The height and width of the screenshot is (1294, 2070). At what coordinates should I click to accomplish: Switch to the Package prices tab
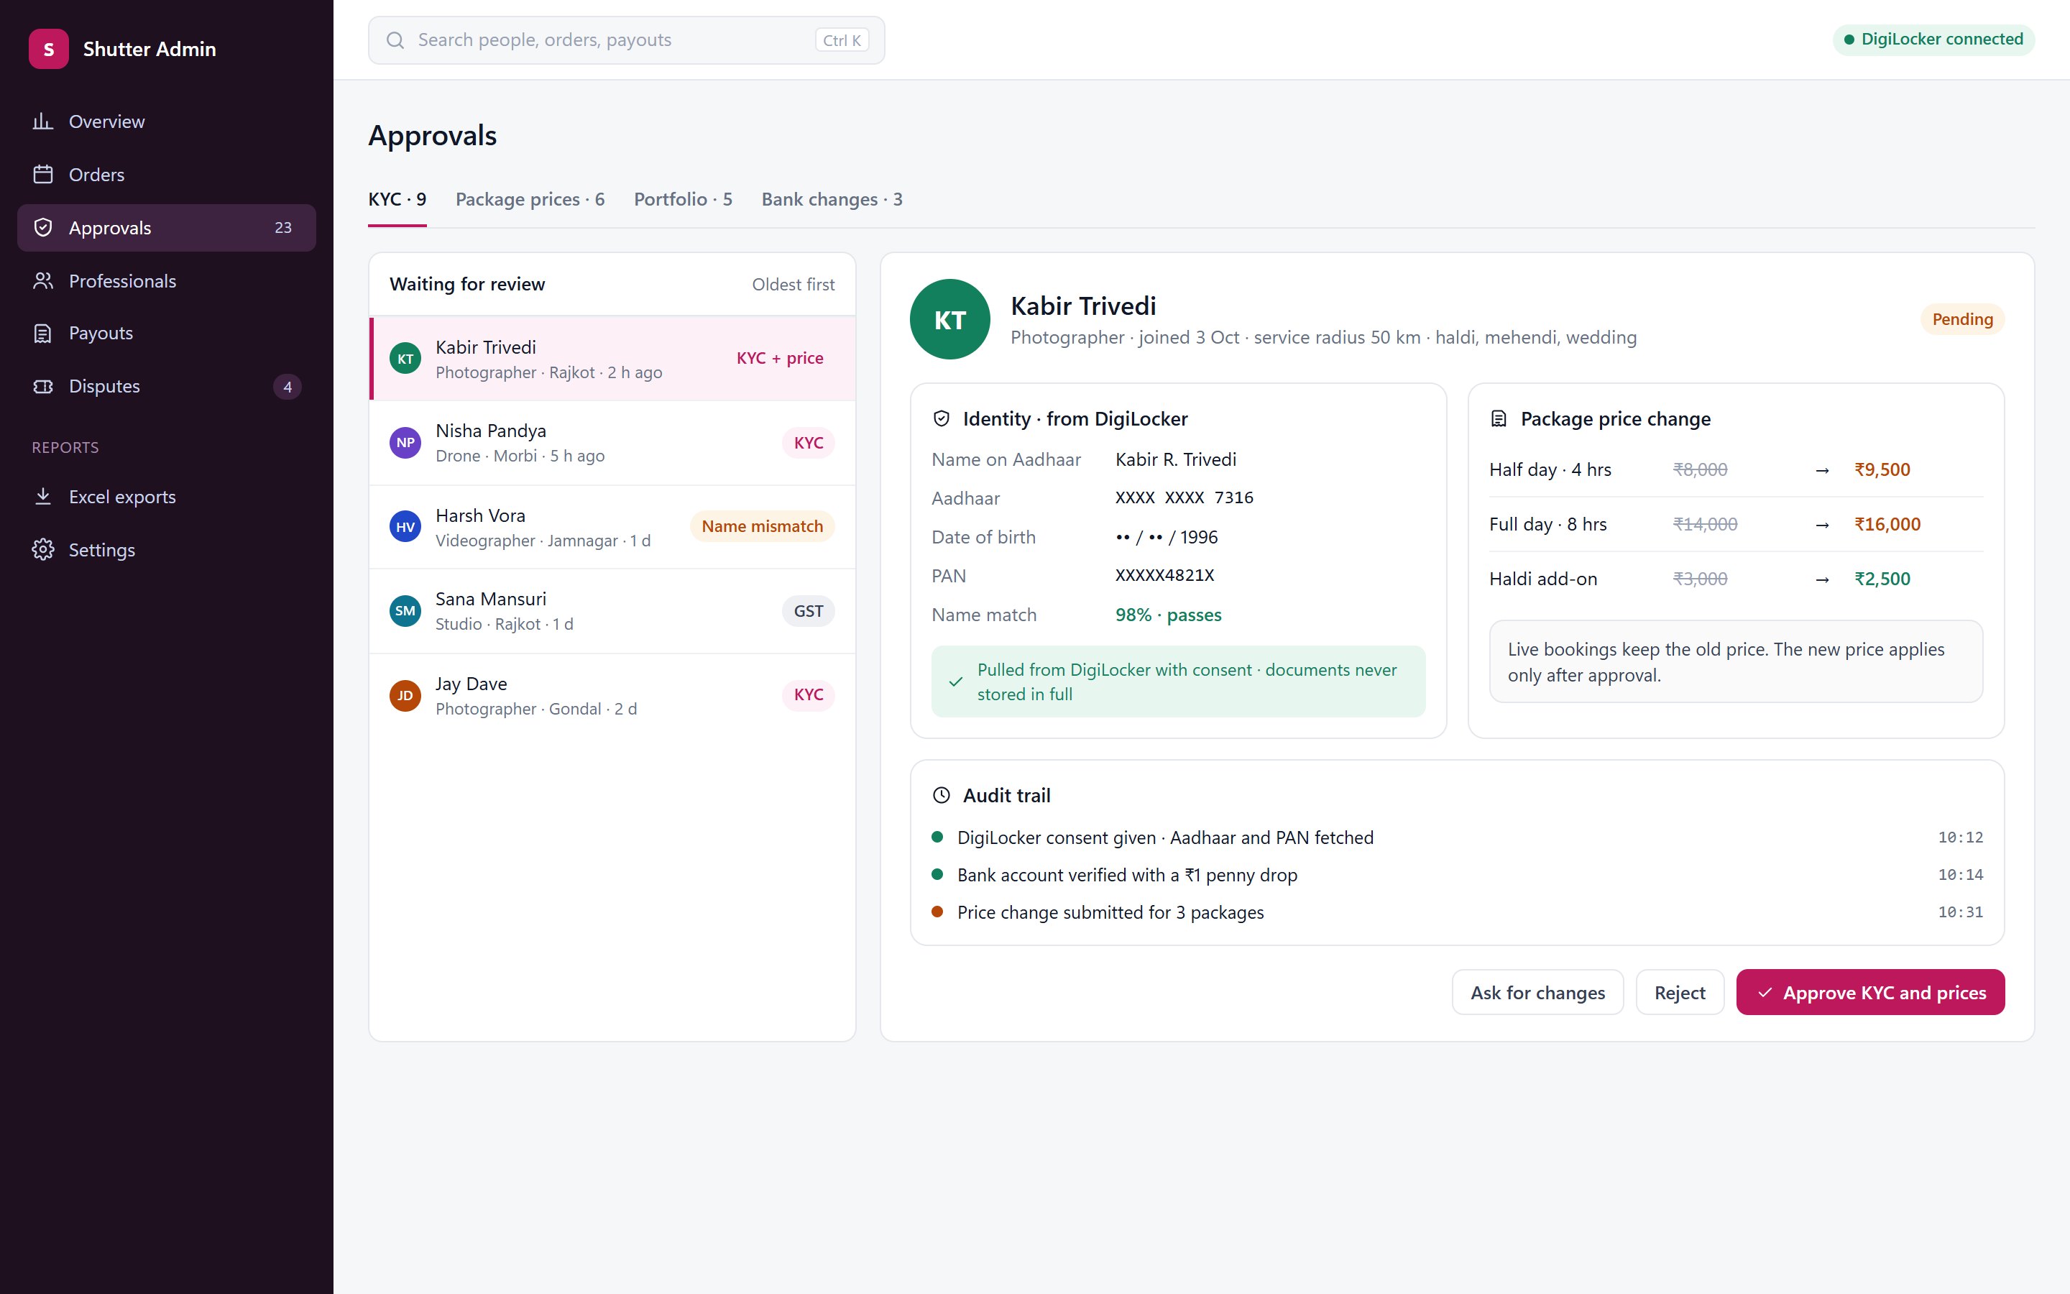(530, 199)
